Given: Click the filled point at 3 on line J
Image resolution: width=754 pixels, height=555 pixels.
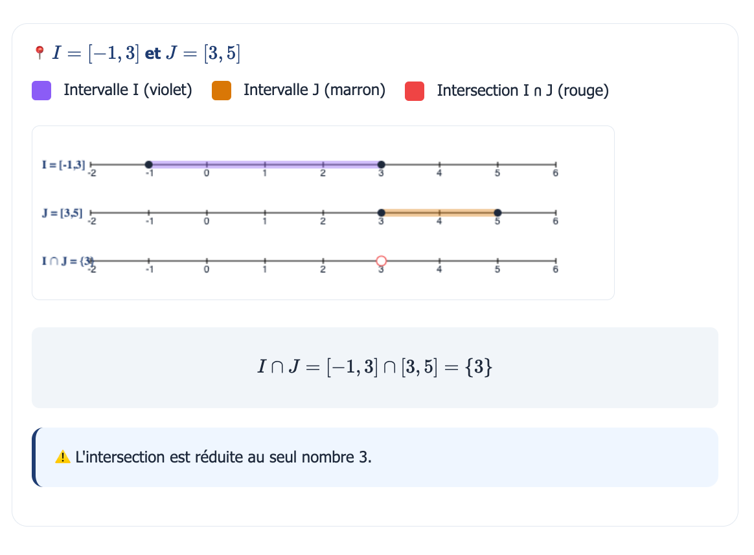Looking at the screenshot, I should 382,213.
